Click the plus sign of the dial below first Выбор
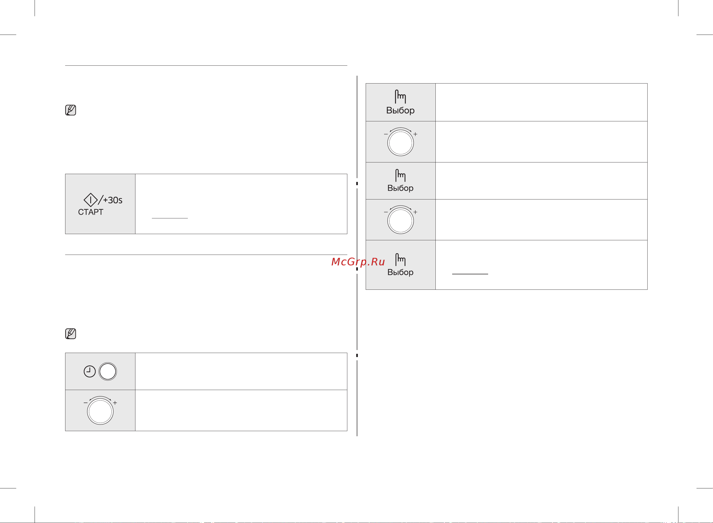Viewport: 713px width, 523px height. coord(415,134)
